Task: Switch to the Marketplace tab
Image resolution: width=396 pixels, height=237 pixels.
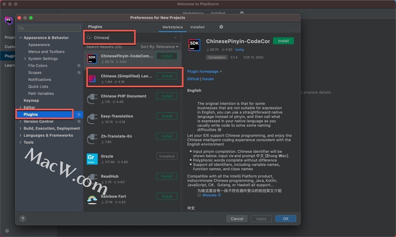Action: [x=173, y=27]
